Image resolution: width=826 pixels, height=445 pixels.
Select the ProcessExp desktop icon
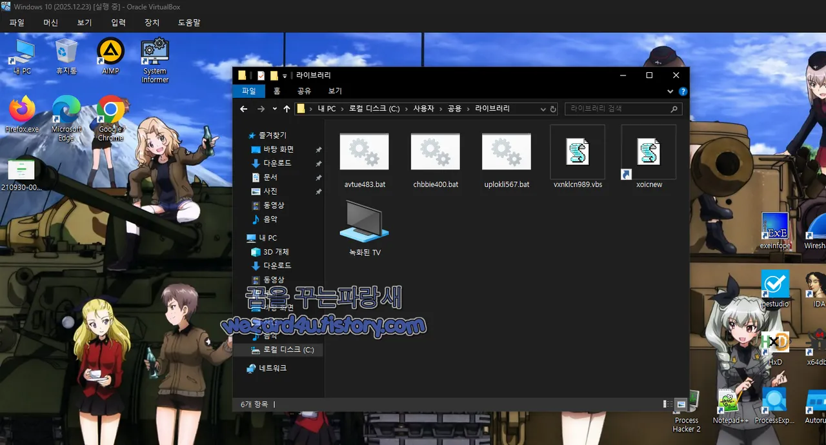click(x=774, y=406)
